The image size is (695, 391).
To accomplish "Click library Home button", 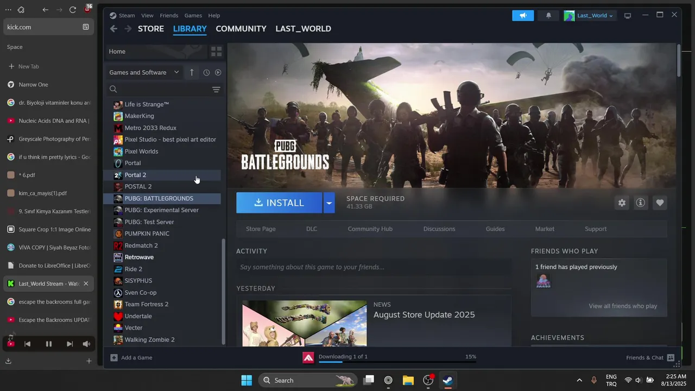I will coord(156,52).
